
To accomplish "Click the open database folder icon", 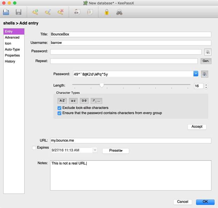I will [6, 13].
